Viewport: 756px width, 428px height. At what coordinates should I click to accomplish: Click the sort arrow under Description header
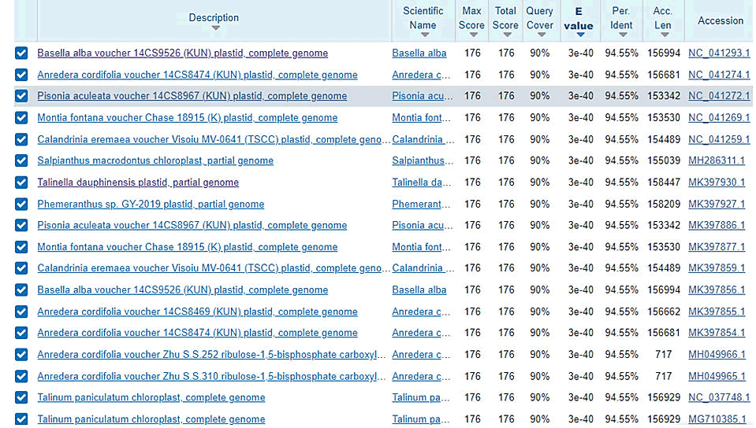point(215,29)
